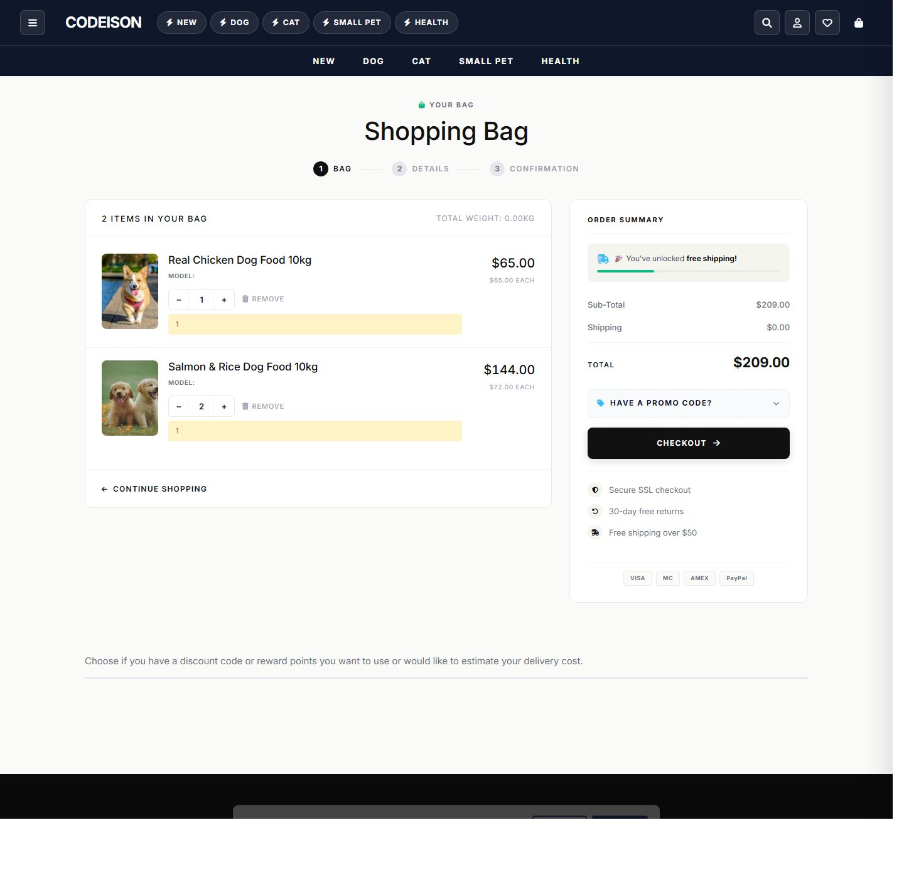Click step 1 BAG in progress tracker
Screen dimensions: 904x879
coord(333,169)
